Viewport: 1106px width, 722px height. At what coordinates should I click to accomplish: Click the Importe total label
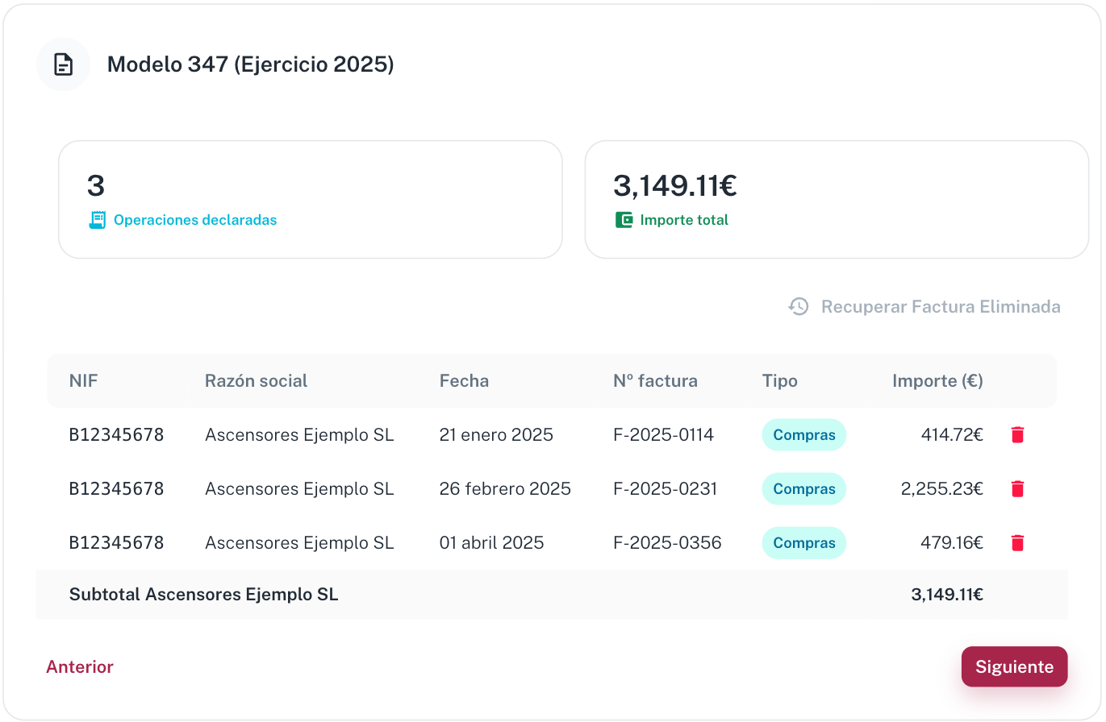click(x=684, y=220)
